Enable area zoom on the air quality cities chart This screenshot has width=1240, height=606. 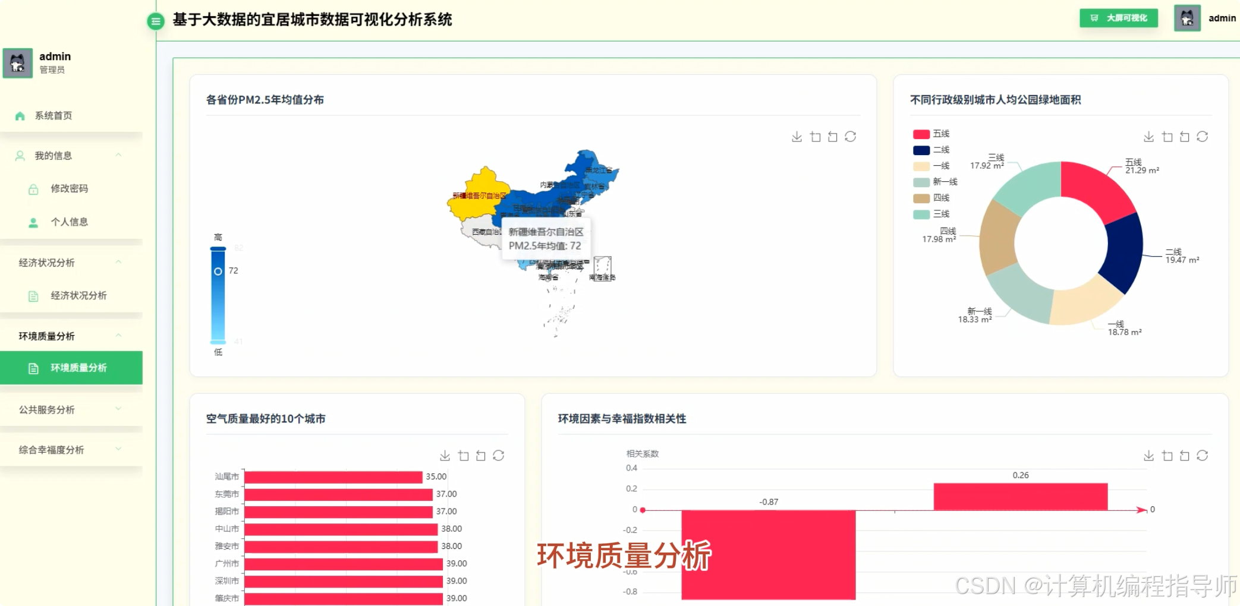(x=463, y=456)
